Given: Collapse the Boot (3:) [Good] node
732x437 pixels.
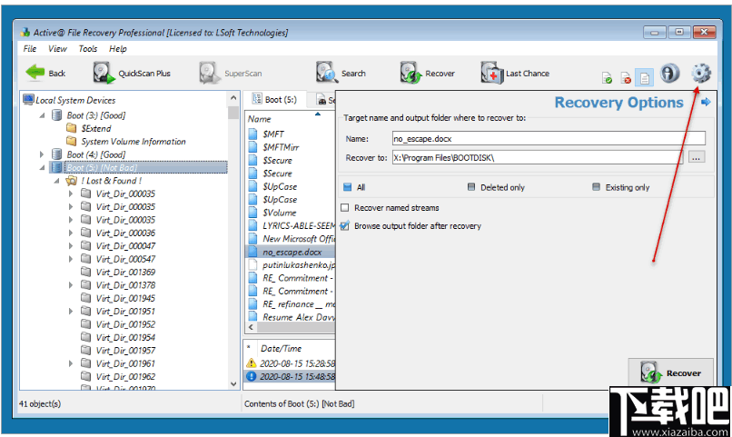Looking at the screenshot, I should [42, 115].
